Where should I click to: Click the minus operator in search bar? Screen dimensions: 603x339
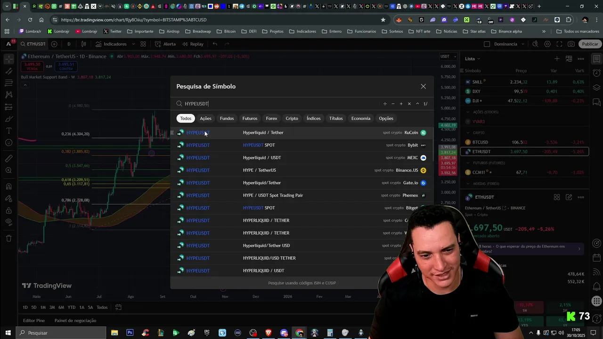click(x=393, y=104)
